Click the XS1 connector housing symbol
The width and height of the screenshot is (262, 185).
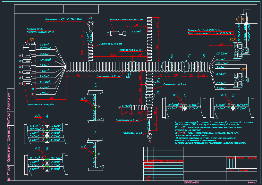point(241,79)
